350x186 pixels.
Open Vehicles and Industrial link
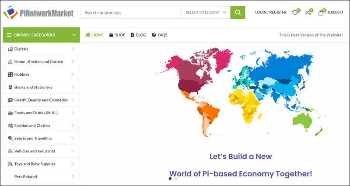35,151
